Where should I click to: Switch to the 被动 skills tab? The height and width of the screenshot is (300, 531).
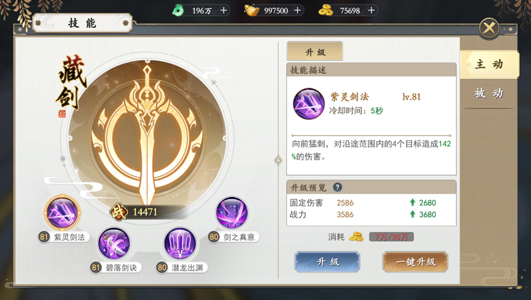tap(489, 93)
